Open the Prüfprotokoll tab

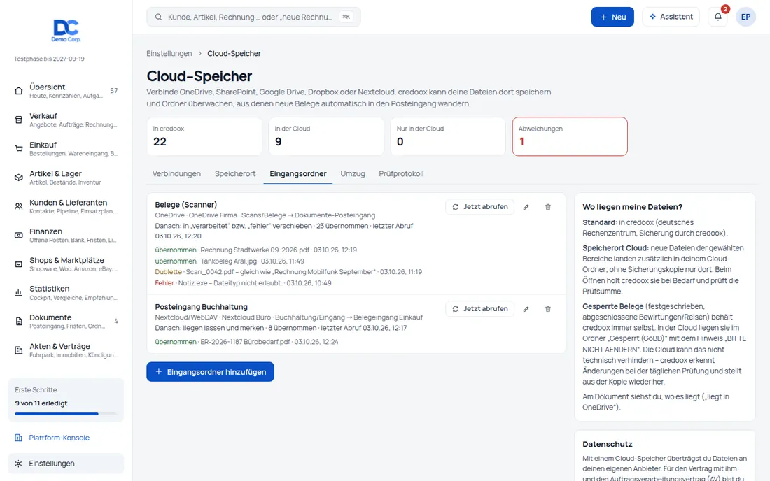coord(401,173)
